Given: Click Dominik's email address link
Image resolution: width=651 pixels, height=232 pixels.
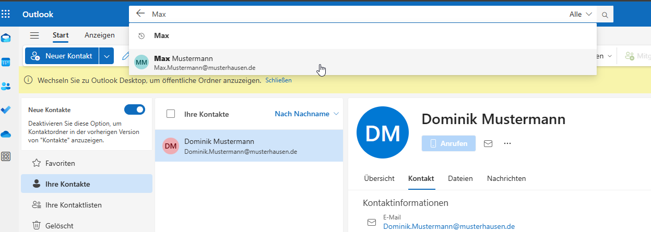Looking at the screenshot, I should pos(449,226).
